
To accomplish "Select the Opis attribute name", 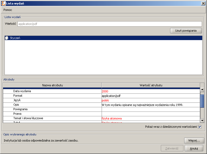I will tap(16, 105).
